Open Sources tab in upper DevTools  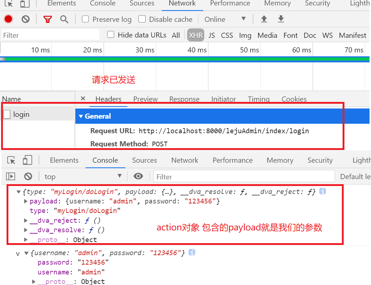(x=142, y=3)
